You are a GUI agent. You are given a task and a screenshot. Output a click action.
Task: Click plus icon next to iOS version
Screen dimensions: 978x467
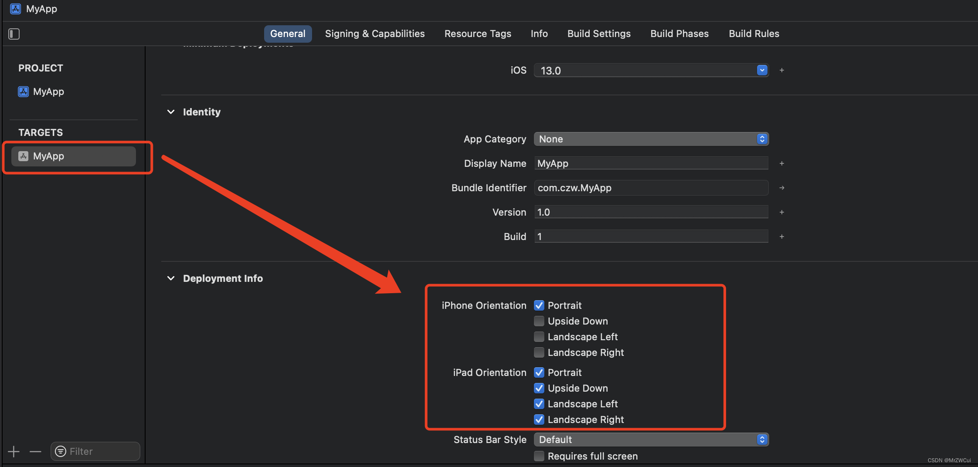[x=782, y=70]
